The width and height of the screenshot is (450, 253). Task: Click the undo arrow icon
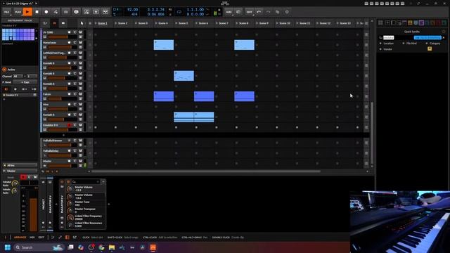[x=259, y=12]
